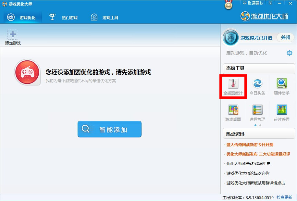Image resolution: width=297 pixels, height=201 pixels.
Task: Click the red gamepad icon
Action: click(28, 72)
